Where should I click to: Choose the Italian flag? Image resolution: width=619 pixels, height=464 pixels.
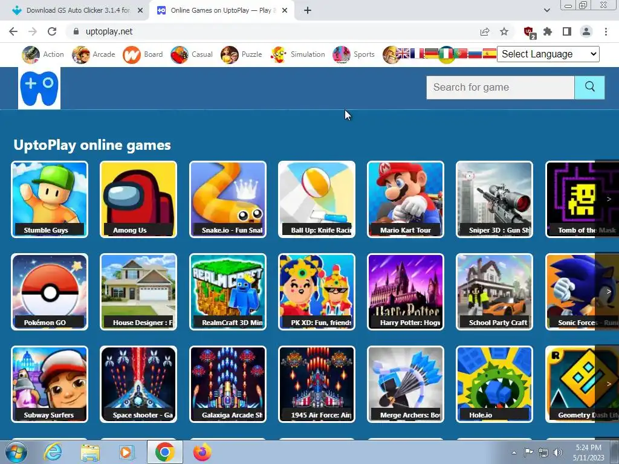point(446,54)
